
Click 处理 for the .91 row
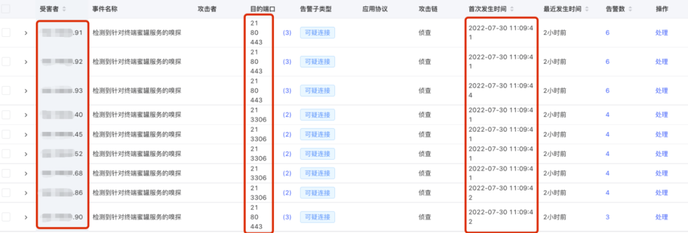(x=661, y=32)
